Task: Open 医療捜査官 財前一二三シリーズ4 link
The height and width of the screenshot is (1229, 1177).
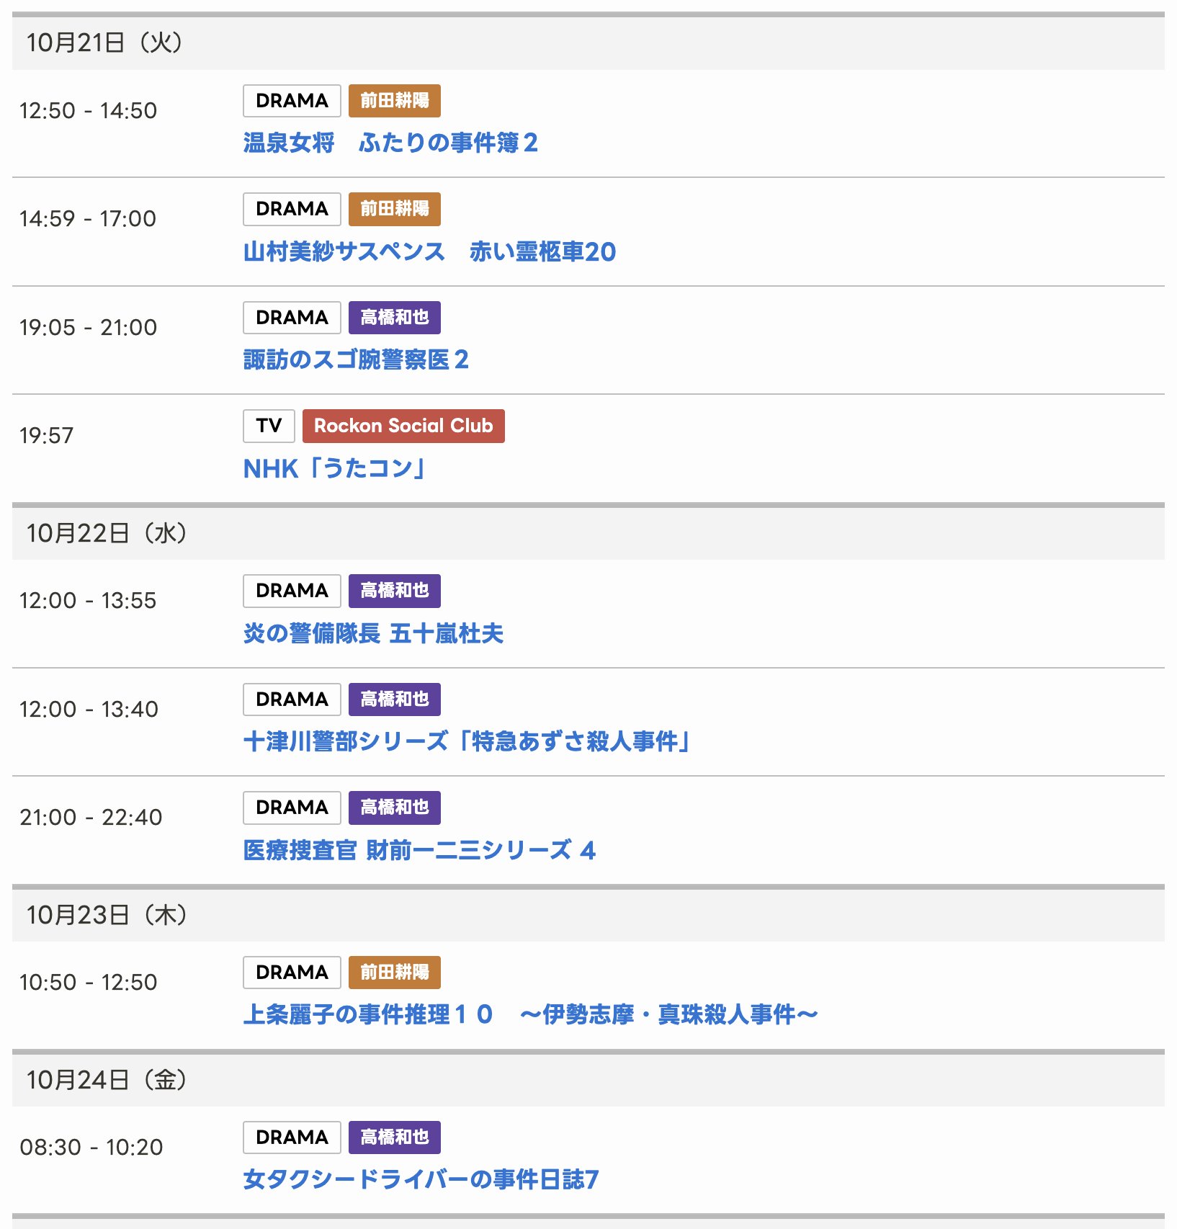Action: [419, 850]
